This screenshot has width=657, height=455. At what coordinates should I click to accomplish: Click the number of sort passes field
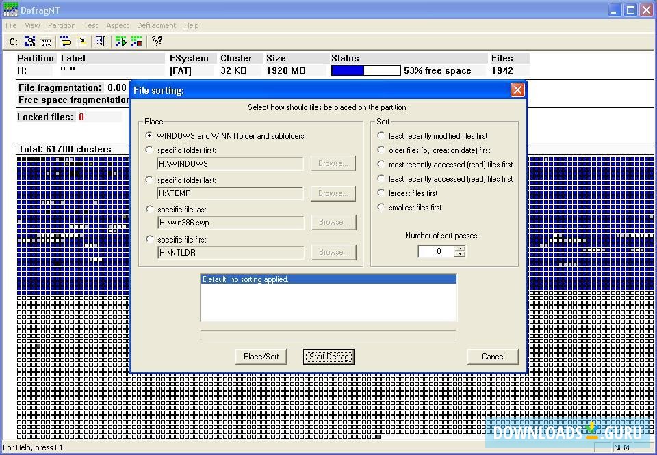437,251
